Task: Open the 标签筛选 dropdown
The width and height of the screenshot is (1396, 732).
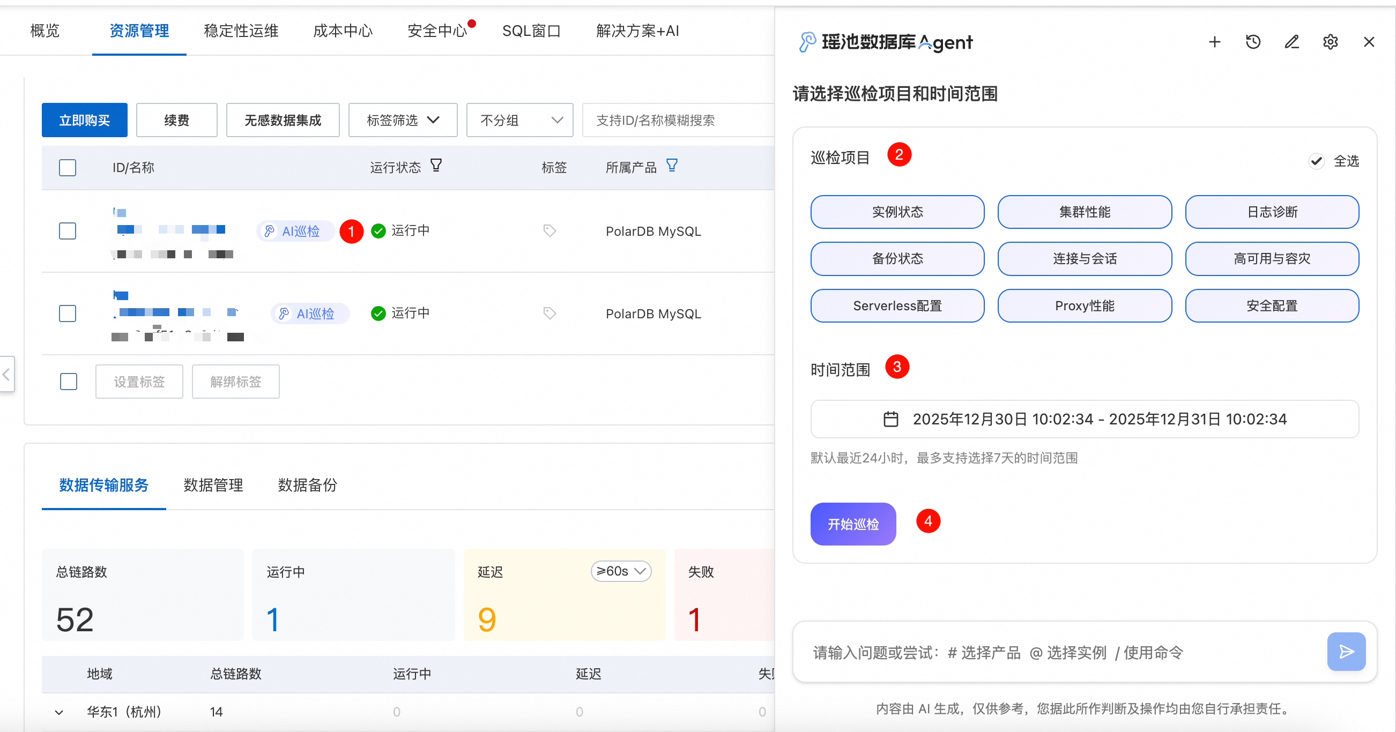Action: pos(403,119)
